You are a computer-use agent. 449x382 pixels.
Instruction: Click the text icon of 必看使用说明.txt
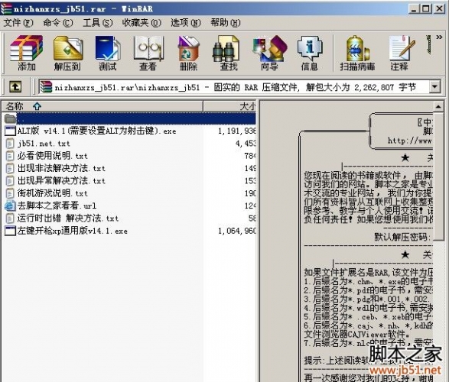(x=10, y=156)
